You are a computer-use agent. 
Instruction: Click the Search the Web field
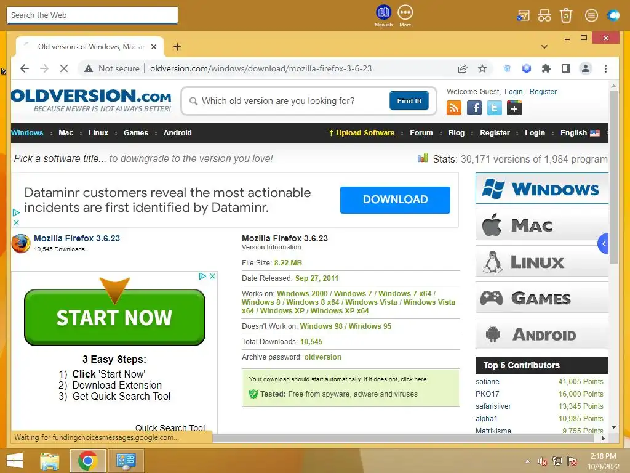point(92,15)
